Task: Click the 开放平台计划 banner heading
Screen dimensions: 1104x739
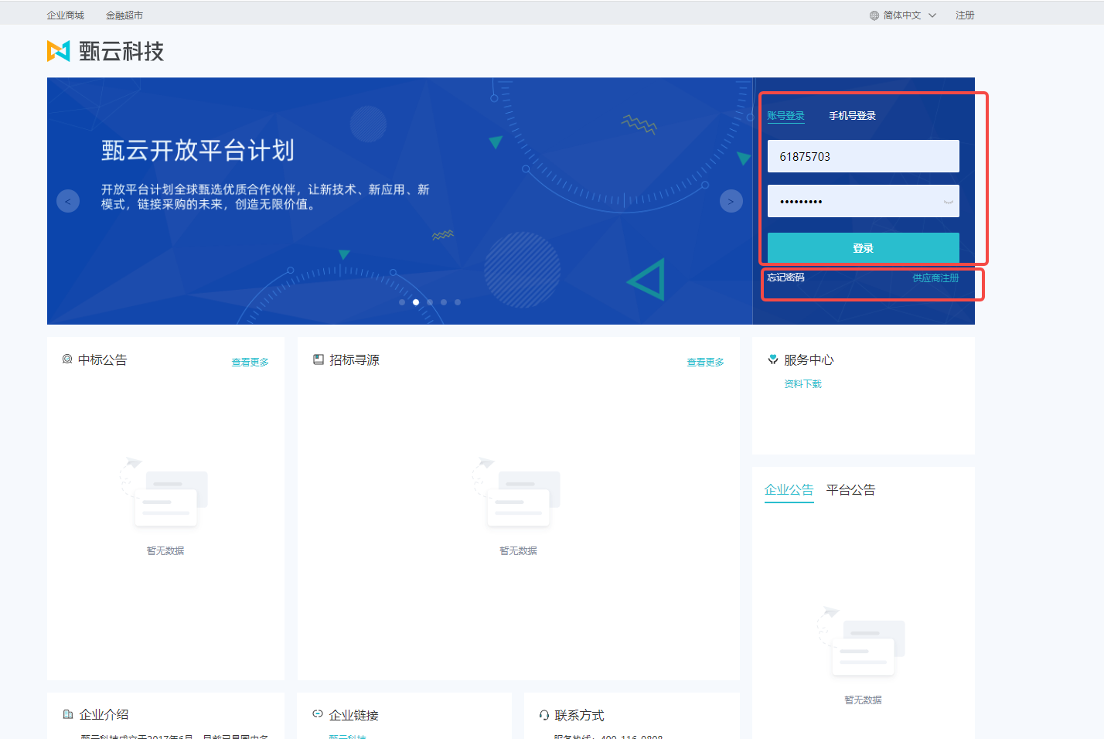Action: tap(198, 150)
